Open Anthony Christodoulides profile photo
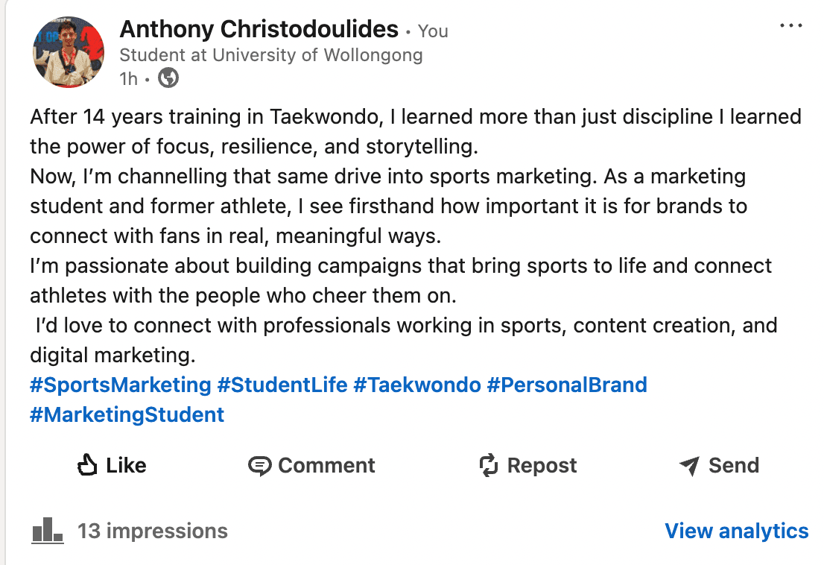 pyautogui.click(x=69, y=51)
